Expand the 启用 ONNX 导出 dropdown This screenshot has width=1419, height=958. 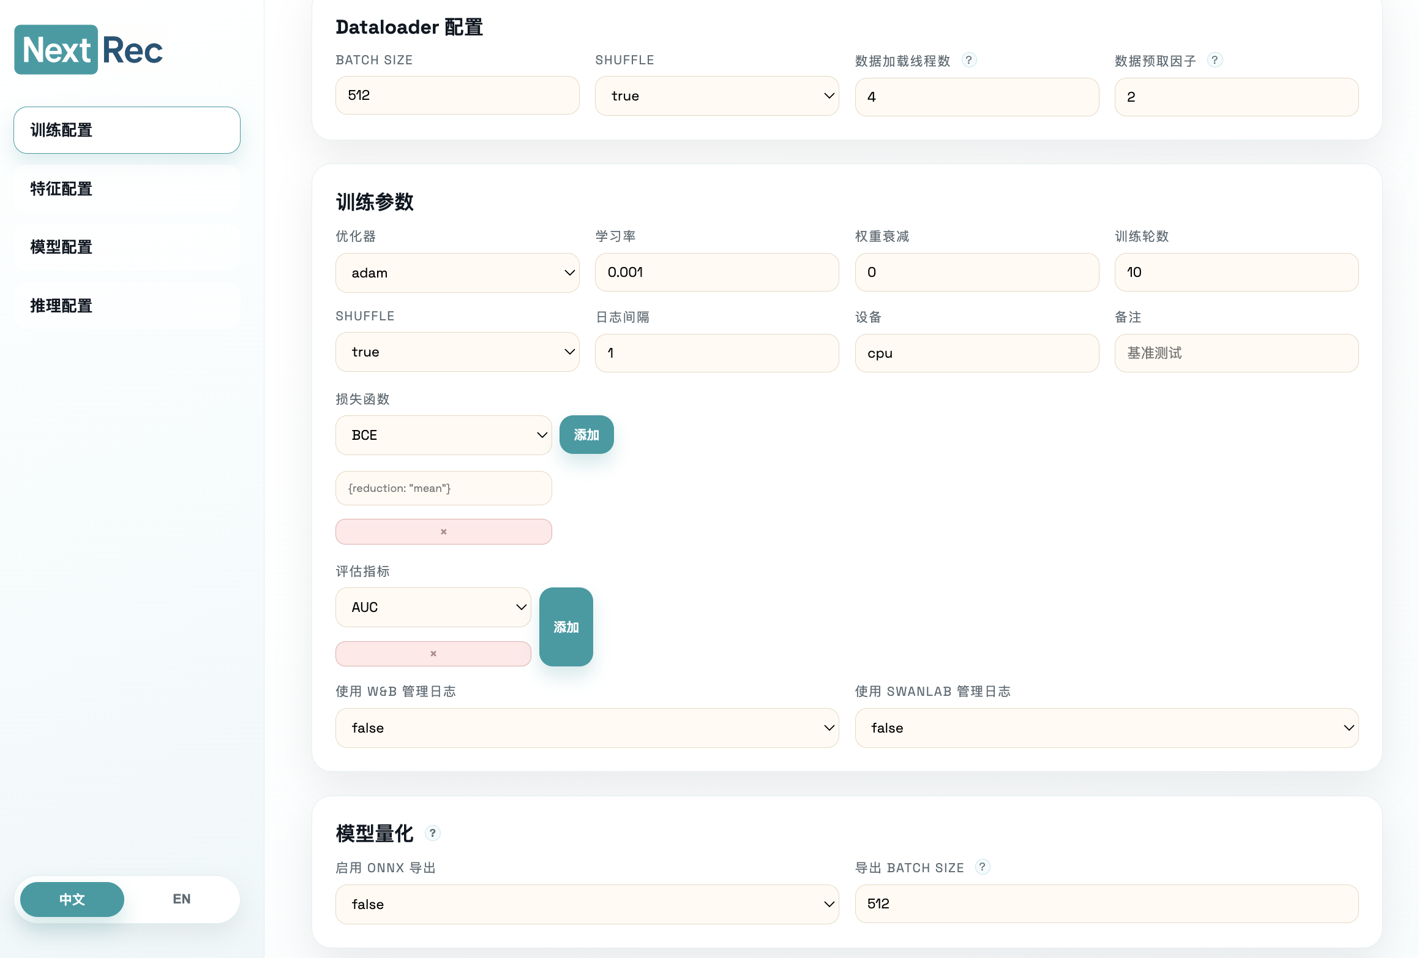[x=586, y=904]
